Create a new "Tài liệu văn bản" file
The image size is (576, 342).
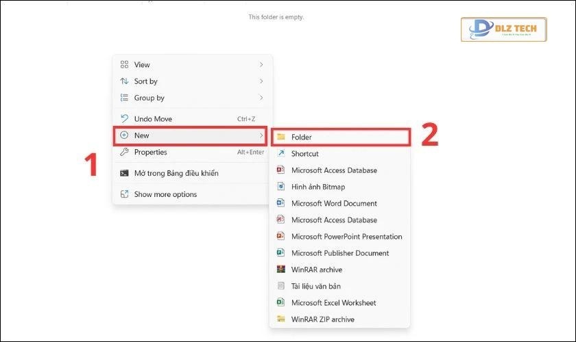(x=315, y=286)
